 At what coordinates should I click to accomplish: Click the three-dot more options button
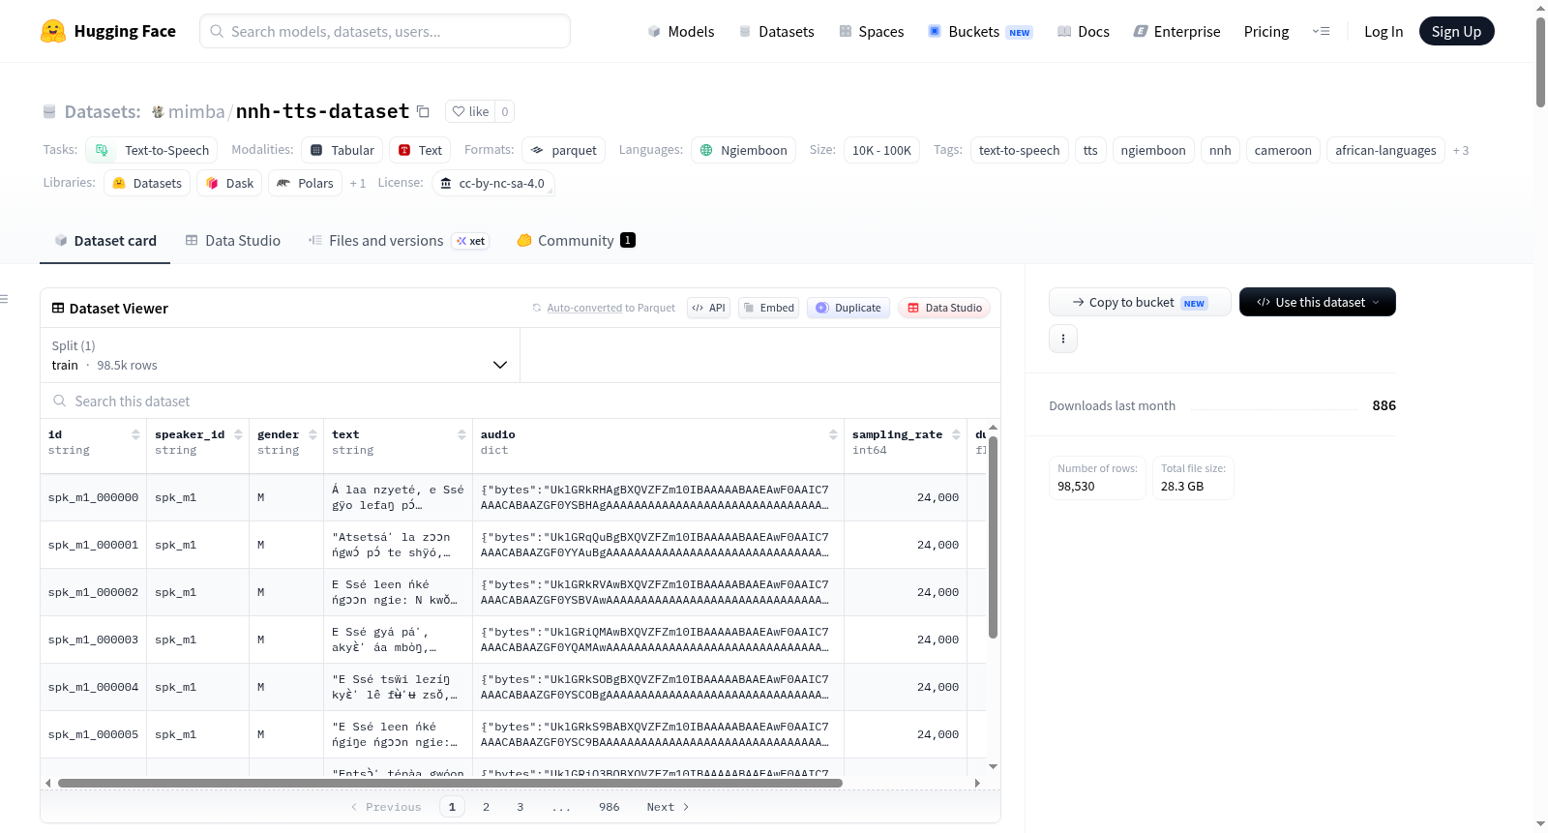pos(1063,339)
